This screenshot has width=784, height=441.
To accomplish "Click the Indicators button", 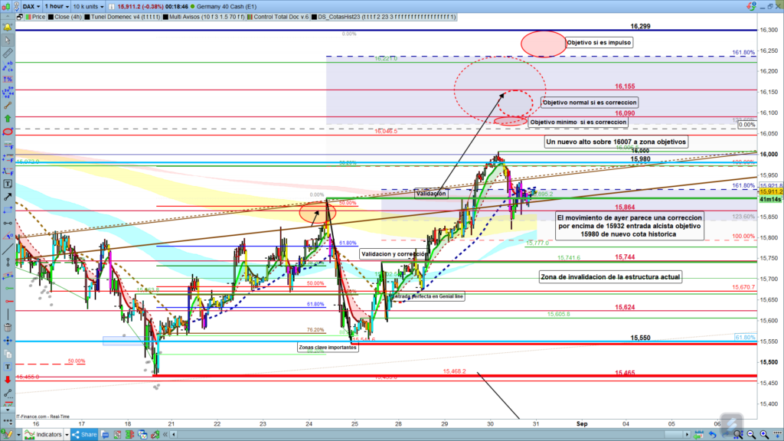I will click(44, 435).
